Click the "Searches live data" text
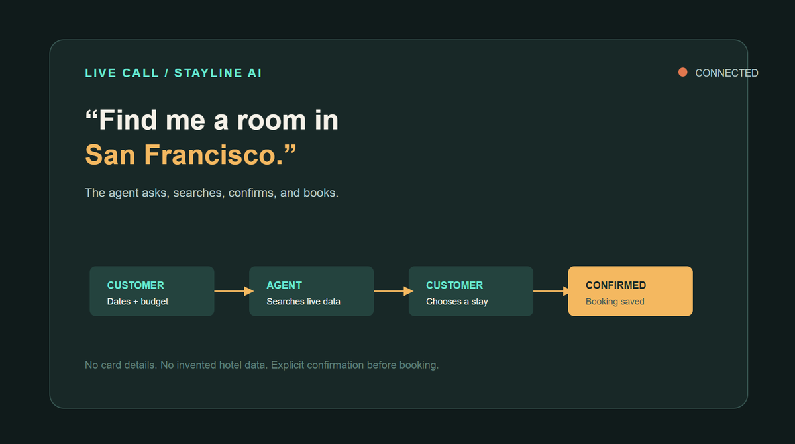Image resolution: width=795 pixels, height=444 pixels. click(x=303, y=302)
